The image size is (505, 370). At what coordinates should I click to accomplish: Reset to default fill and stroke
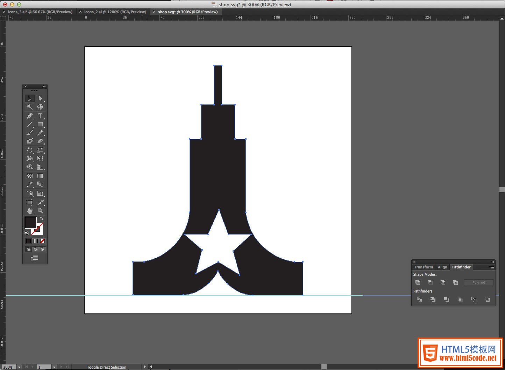[x=27, y=233]
